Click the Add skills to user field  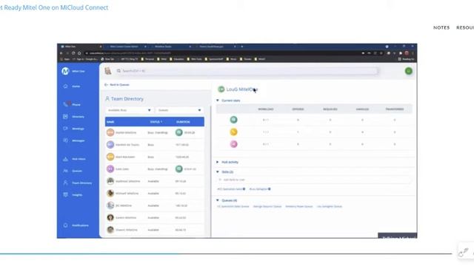tap(314, 180)
